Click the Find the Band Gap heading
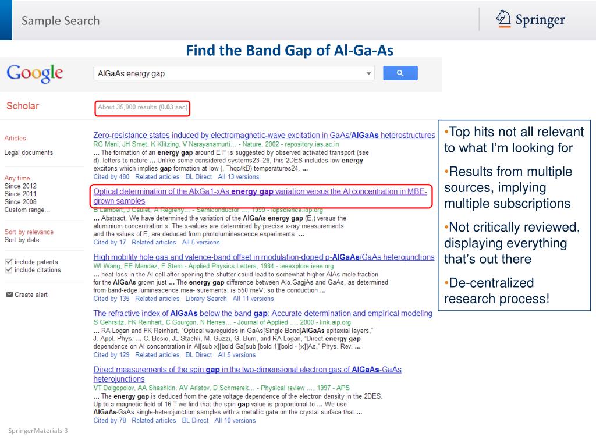 click(290, 51)
